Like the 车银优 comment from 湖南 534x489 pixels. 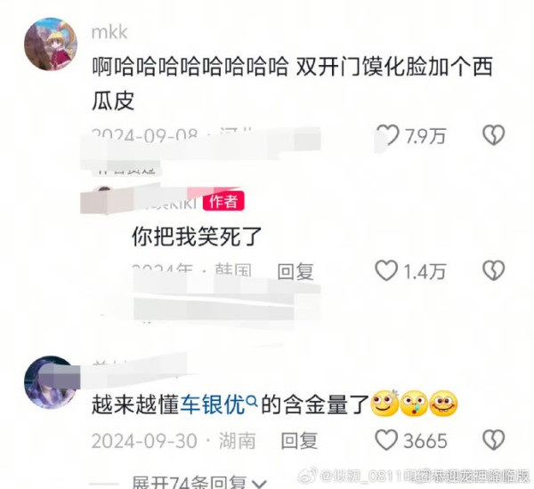tap(386, 440)
